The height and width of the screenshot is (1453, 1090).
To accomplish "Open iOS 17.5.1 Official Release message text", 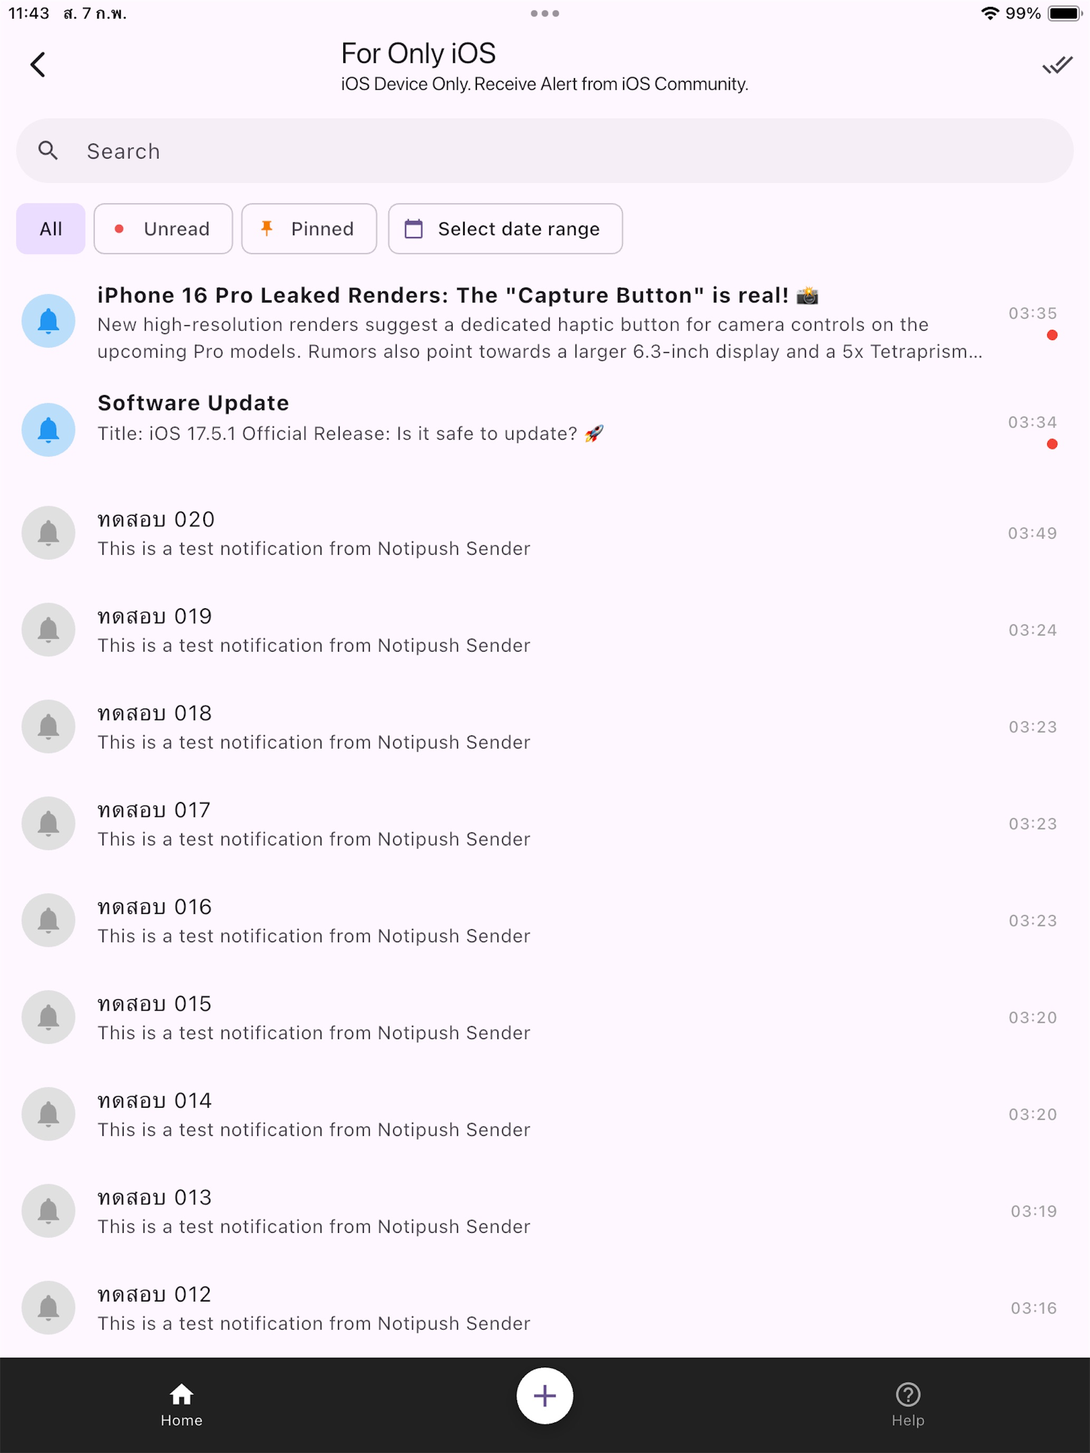I will pos(350,433).
